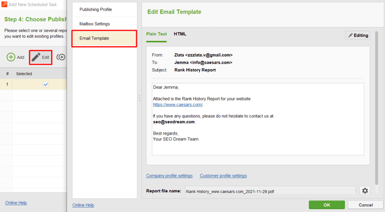This screenshot has height=212, width=385.
Task: Click the To recipient Jemma address
Action: click(204, 63)
